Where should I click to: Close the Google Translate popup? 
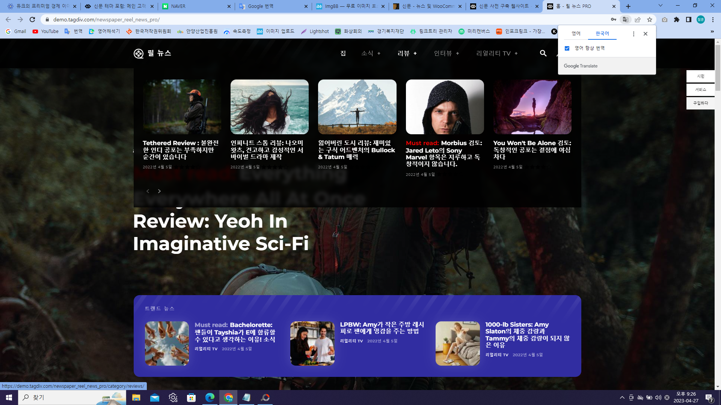click(646, 34)
